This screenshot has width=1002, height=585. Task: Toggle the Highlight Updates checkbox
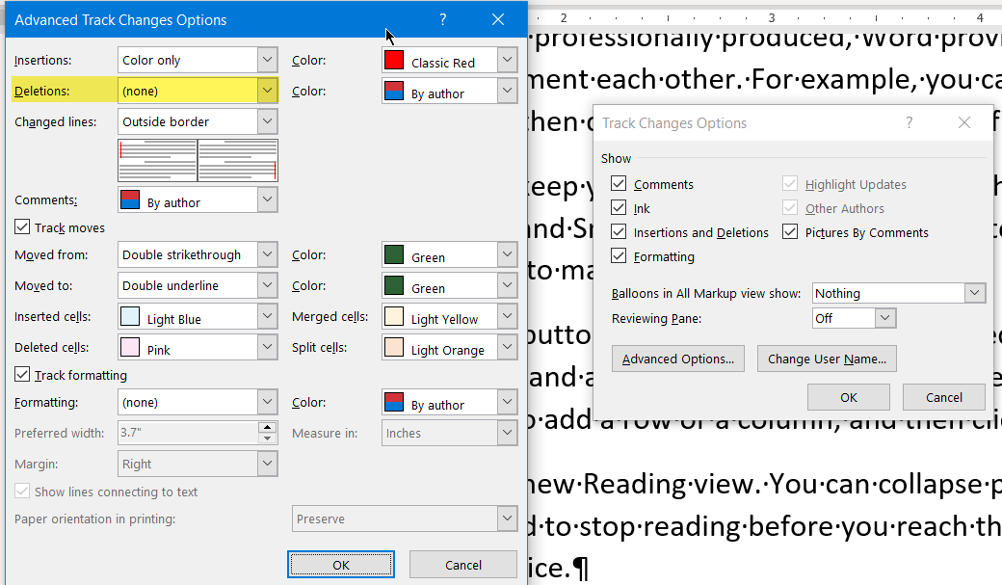coord(790,183)
